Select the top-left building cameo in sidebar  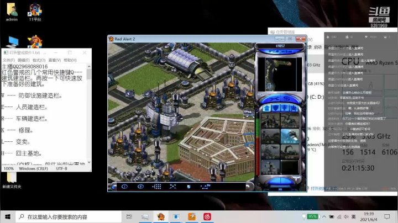coord(270,121)
